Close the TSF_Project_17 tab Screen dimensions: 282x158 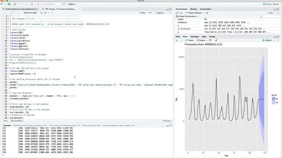click(x=79, y=9)
